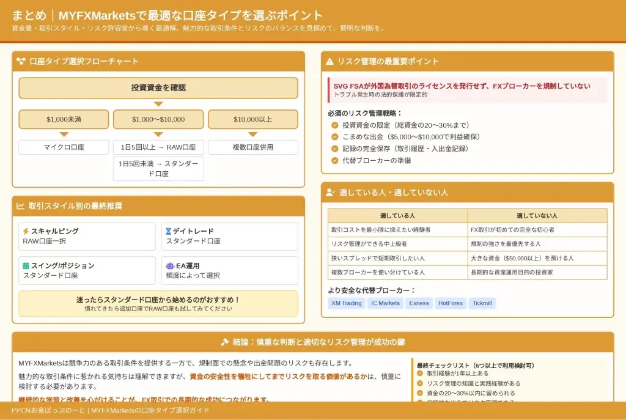Click the down arrow under $10,000以上
626x420 pixels.
tap(253, 134)
